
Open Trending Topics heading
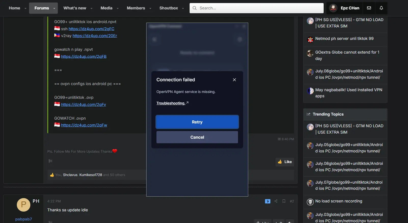point(328,114)
